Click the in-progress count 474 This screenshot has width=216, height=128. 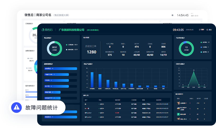click(x=136, y=47)
